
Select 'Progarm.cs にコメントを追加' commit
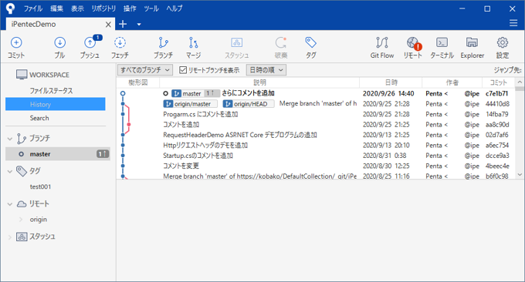click(x=316, y=114)
